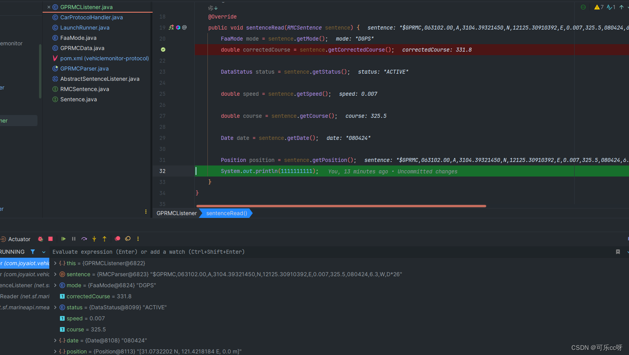Click the Step Into arrow icon

tap(94, 239)
